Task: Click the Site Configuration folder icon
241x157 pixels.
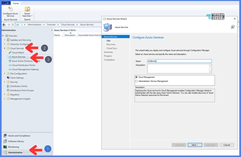Action: coord(8,74)
